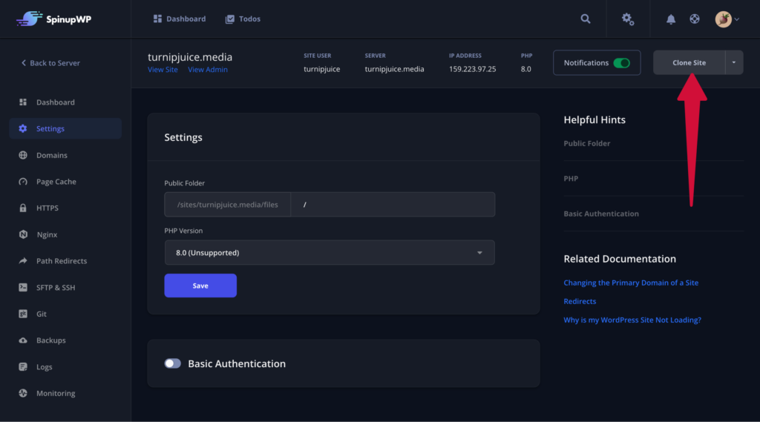Click the Path Redirects arrow icon
The height and width of the screenshot is (422, 760).
coord(23,260)
